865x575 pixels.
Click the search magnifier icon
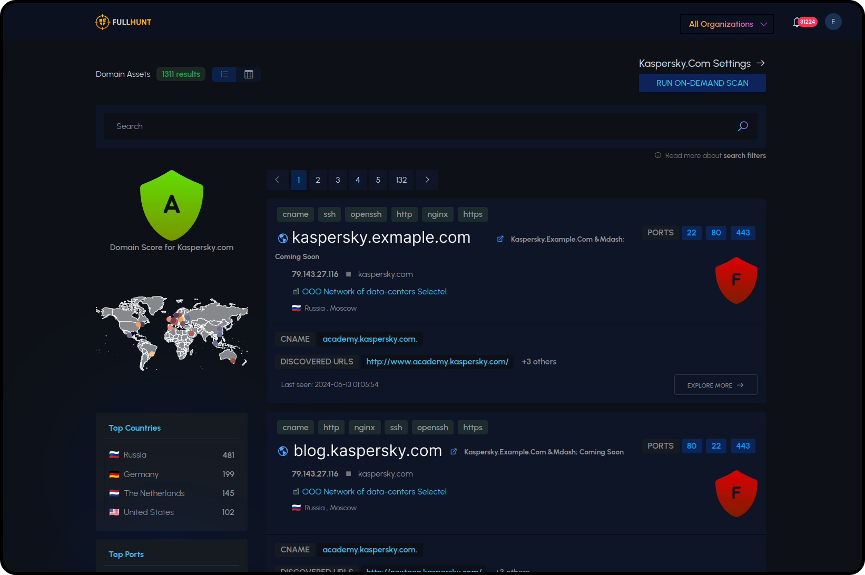[743, 126]
